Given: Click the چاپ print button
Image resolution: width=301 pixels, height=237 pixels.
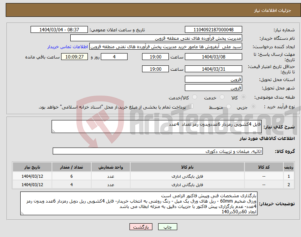Looking at the screenshot, I should click(168, 227).
